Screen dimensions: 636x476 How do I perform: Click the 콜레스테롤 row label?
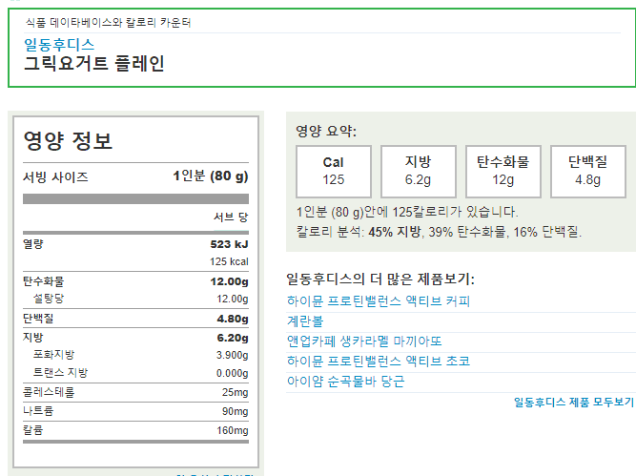[x=49, y=392]
